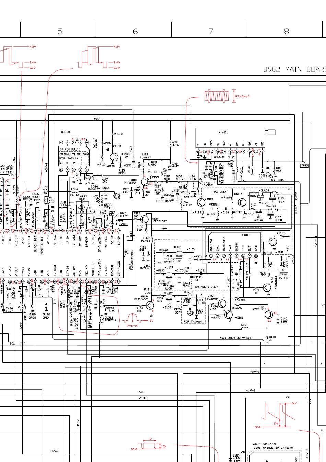Click the 0.3V(p-p) red waveform symbol

[216, 96]
